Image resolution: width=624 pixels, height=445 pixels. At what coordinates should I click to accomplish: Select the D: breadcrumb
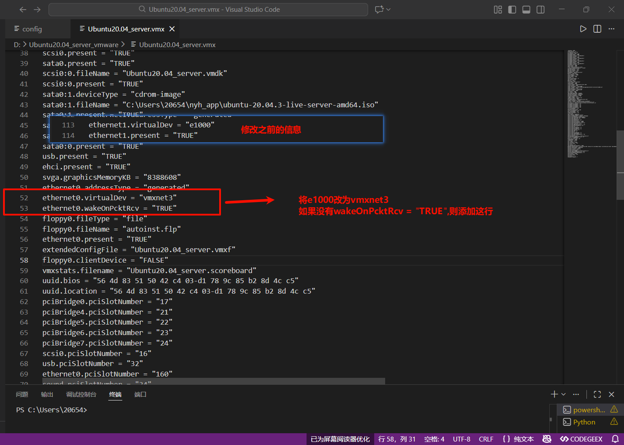pyautogui.click(x=17, y=44)
